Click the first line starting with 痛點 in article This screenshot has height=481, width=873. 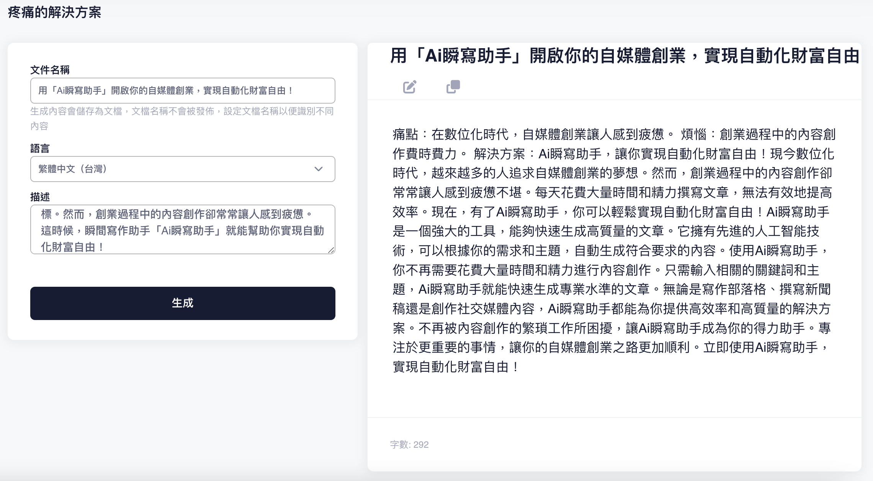[613, 134]
